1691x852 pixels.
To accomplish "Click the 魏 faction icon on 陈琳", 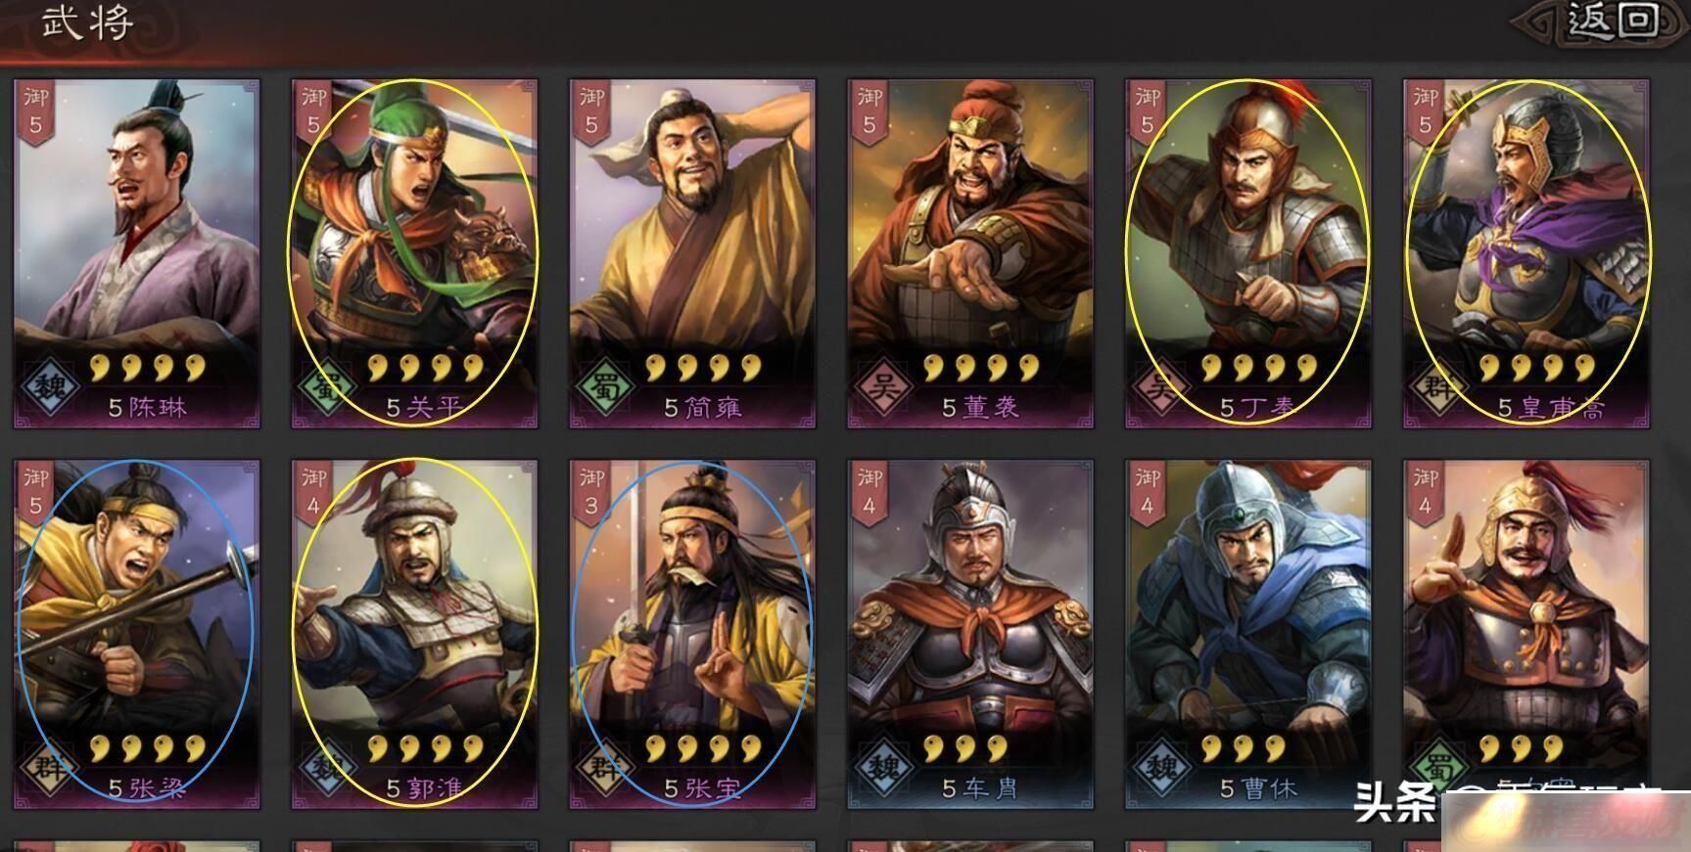I will pos(51,387).
